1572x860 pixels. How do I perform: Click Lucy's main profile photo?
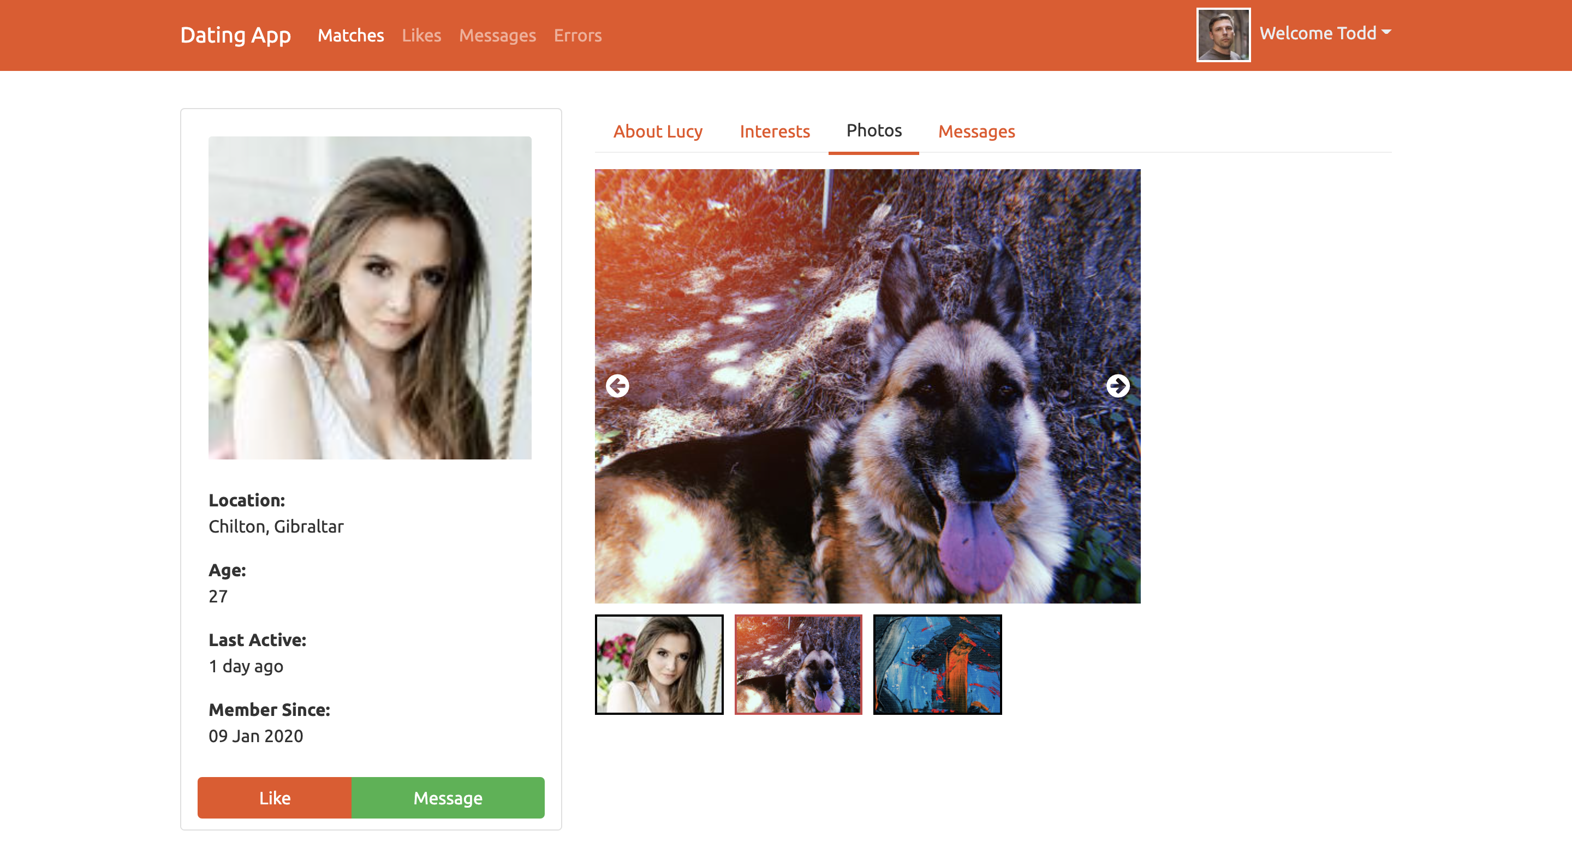click(370, 297)
